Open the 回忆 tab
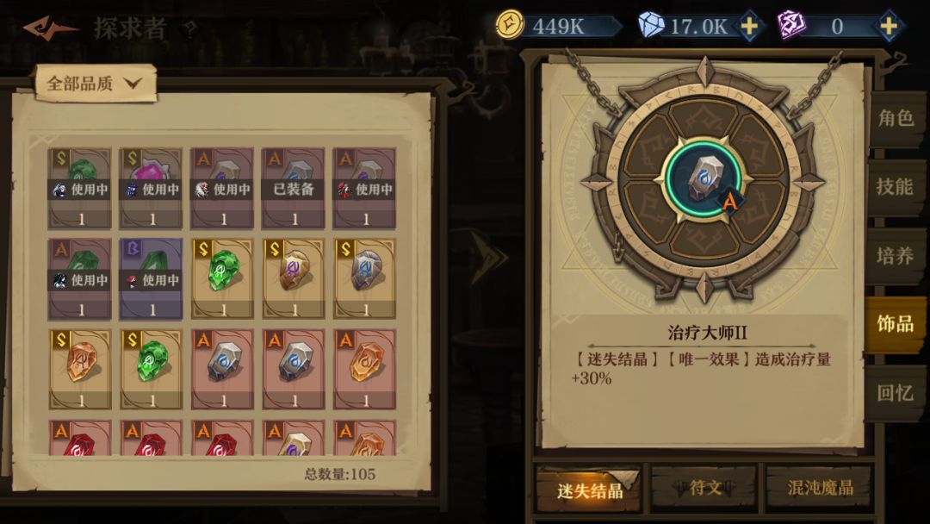930x524 pixels. pos(896,392)
